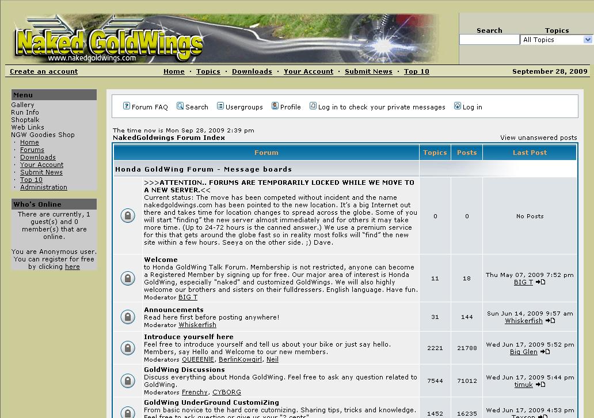Viewport: 594px width, 418px height.
Task: Open Shoptalk in the sidebar Menu
Action: (25, 120)
